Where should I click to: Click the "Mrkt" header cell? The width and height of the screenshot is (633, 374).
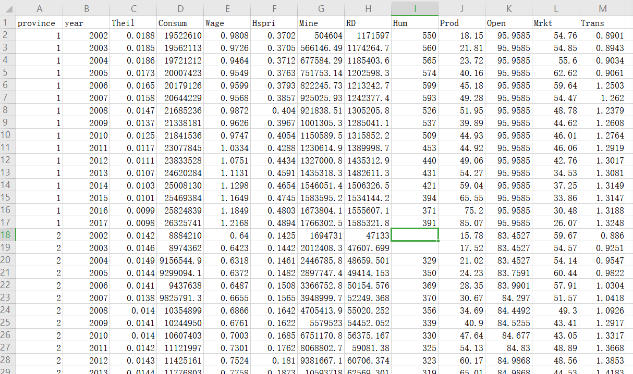tap(556, 23)
